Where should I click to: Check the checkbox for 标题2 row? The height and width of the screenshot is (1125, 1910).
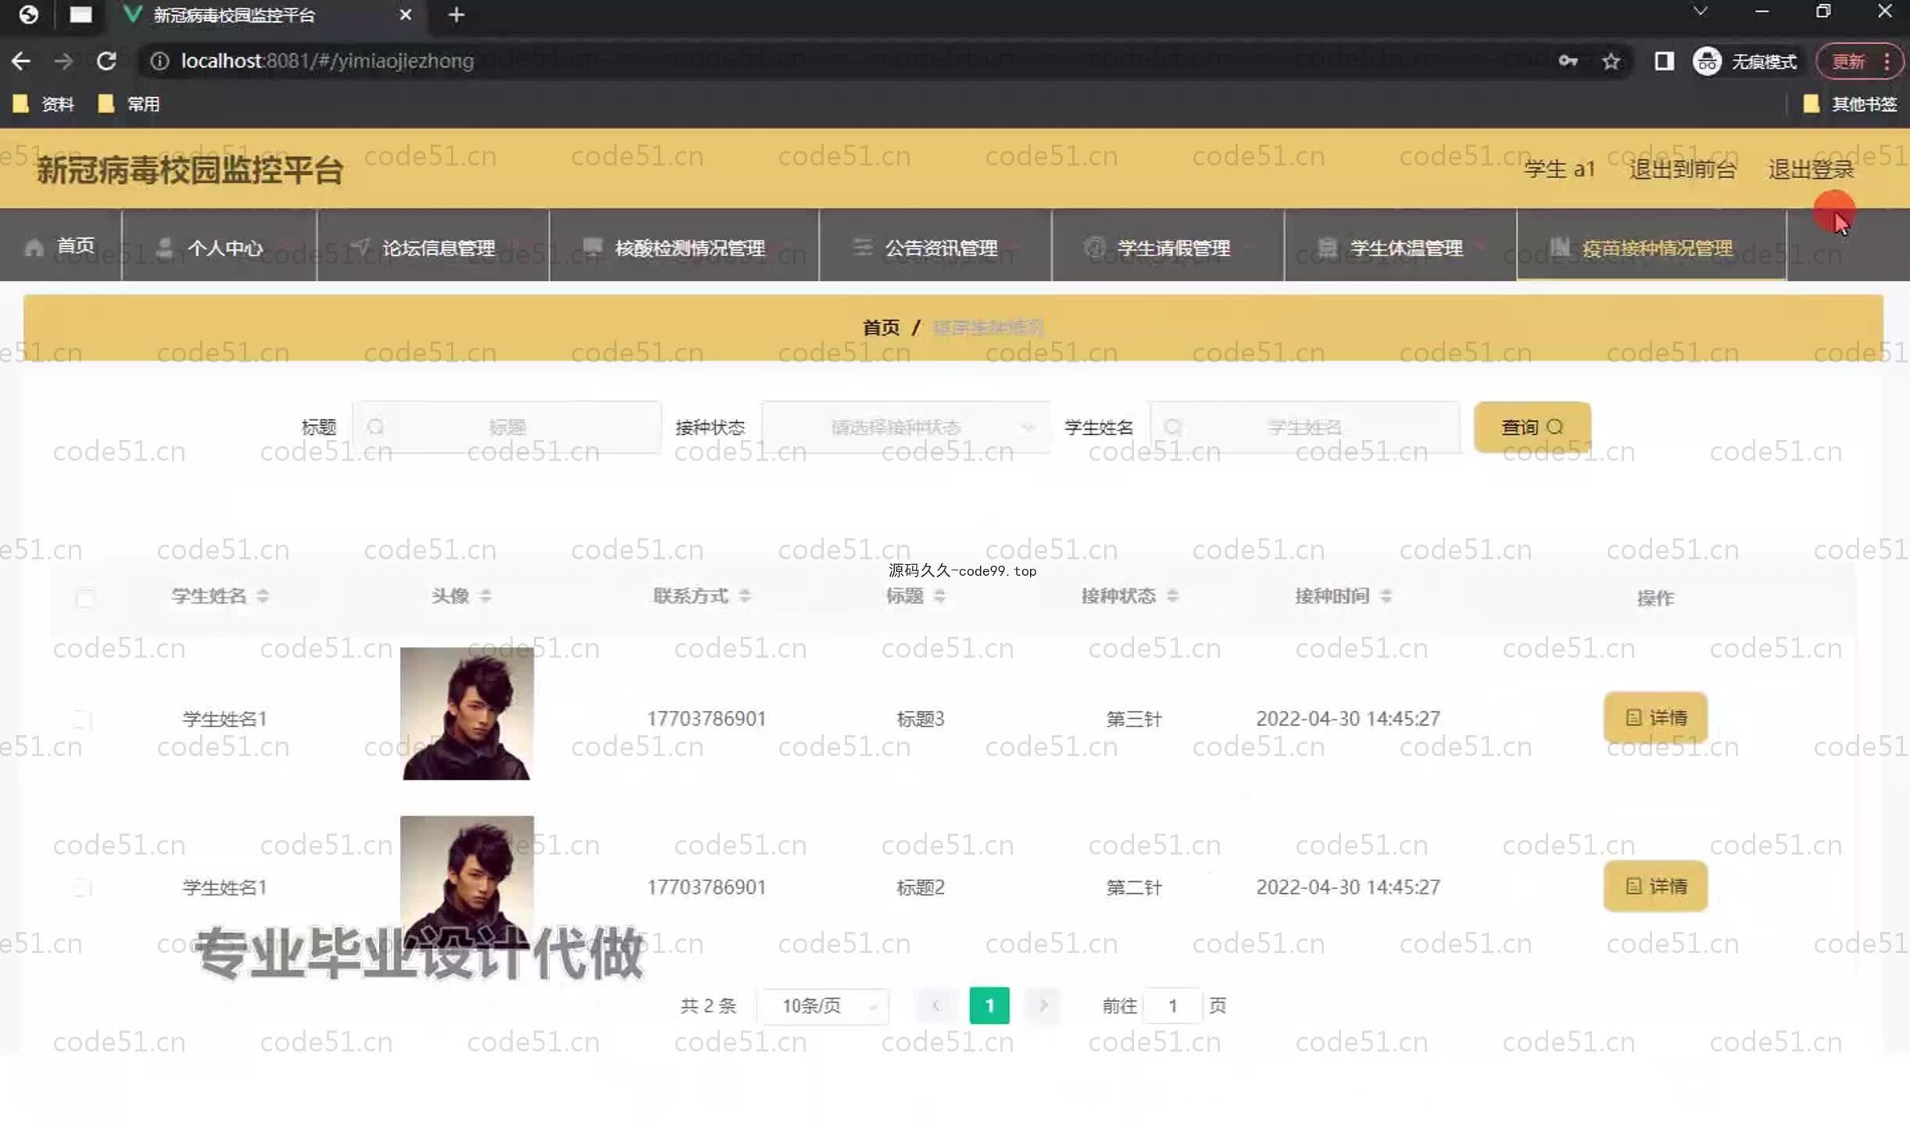pyautogui.click(x=83, y=887)
